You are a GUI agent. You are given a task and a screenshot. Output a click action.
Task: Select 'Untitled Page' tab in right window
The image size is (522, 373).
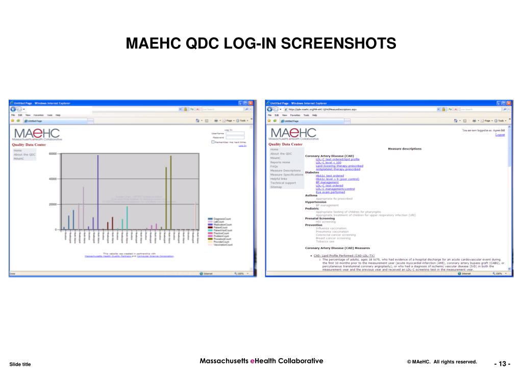pyautogui.click(x=312, y=121)
